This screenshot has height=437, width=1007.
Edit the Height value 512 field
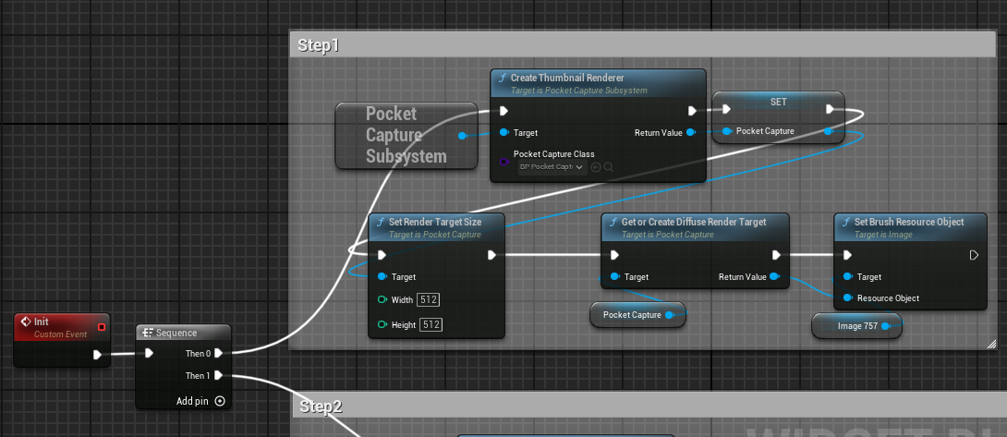coord(431,324)
